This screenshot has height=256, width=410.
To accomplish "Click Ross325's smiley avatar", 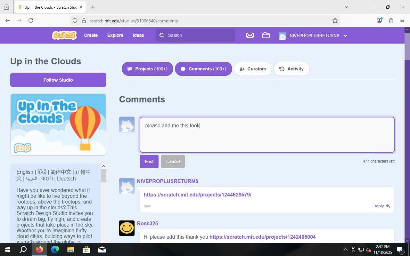I will [127, 228].
